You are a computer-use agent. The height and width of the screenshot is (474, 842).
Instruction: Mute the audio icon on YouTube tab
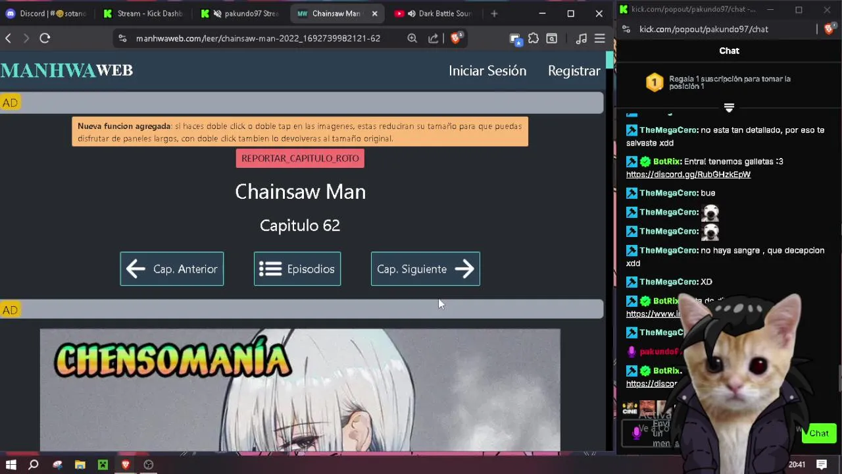412,13
